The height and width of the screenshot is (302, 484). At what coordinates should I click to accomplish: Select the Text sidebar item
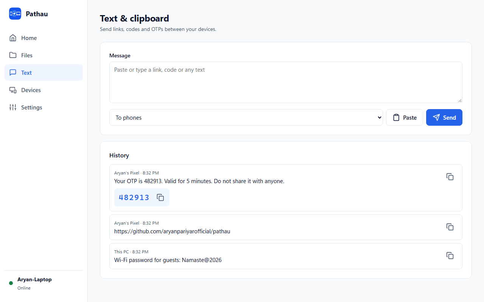pyautogui.click(x=43, y=72)
